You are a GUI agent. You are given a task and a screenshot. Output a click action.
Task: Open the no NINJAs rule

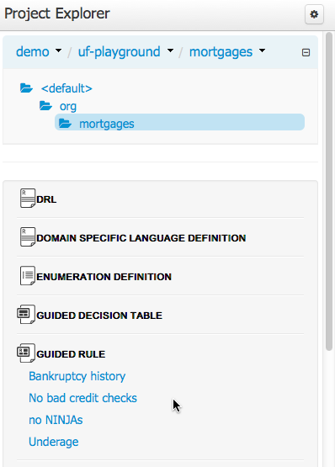[x=56, y=420]
